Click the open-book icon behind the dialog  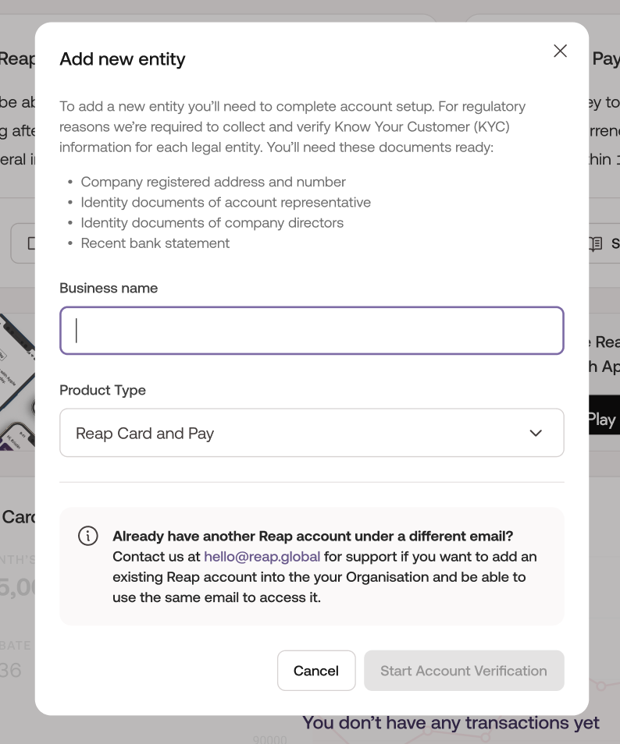coord(596,244)
